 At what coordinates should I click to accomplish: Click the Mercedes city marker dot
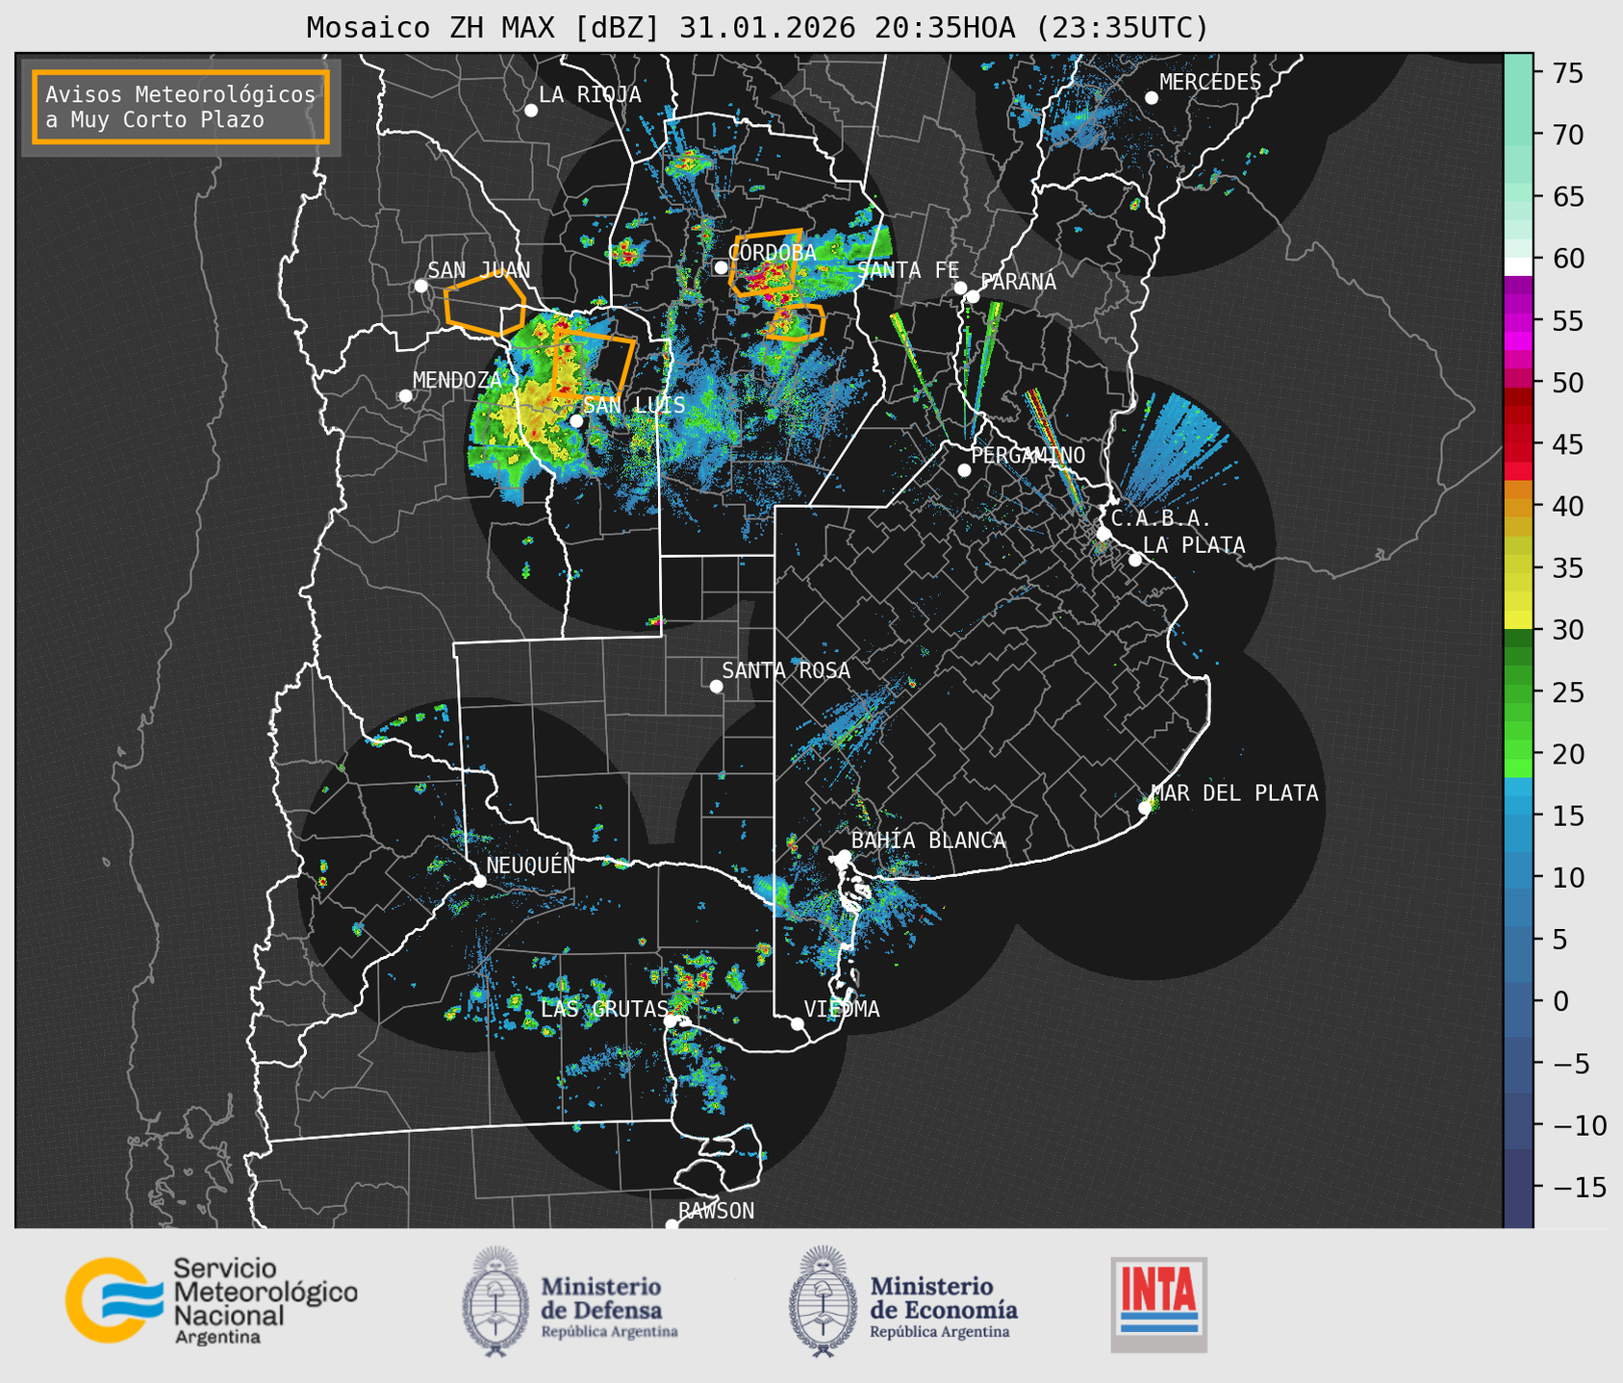point(1151,98)
